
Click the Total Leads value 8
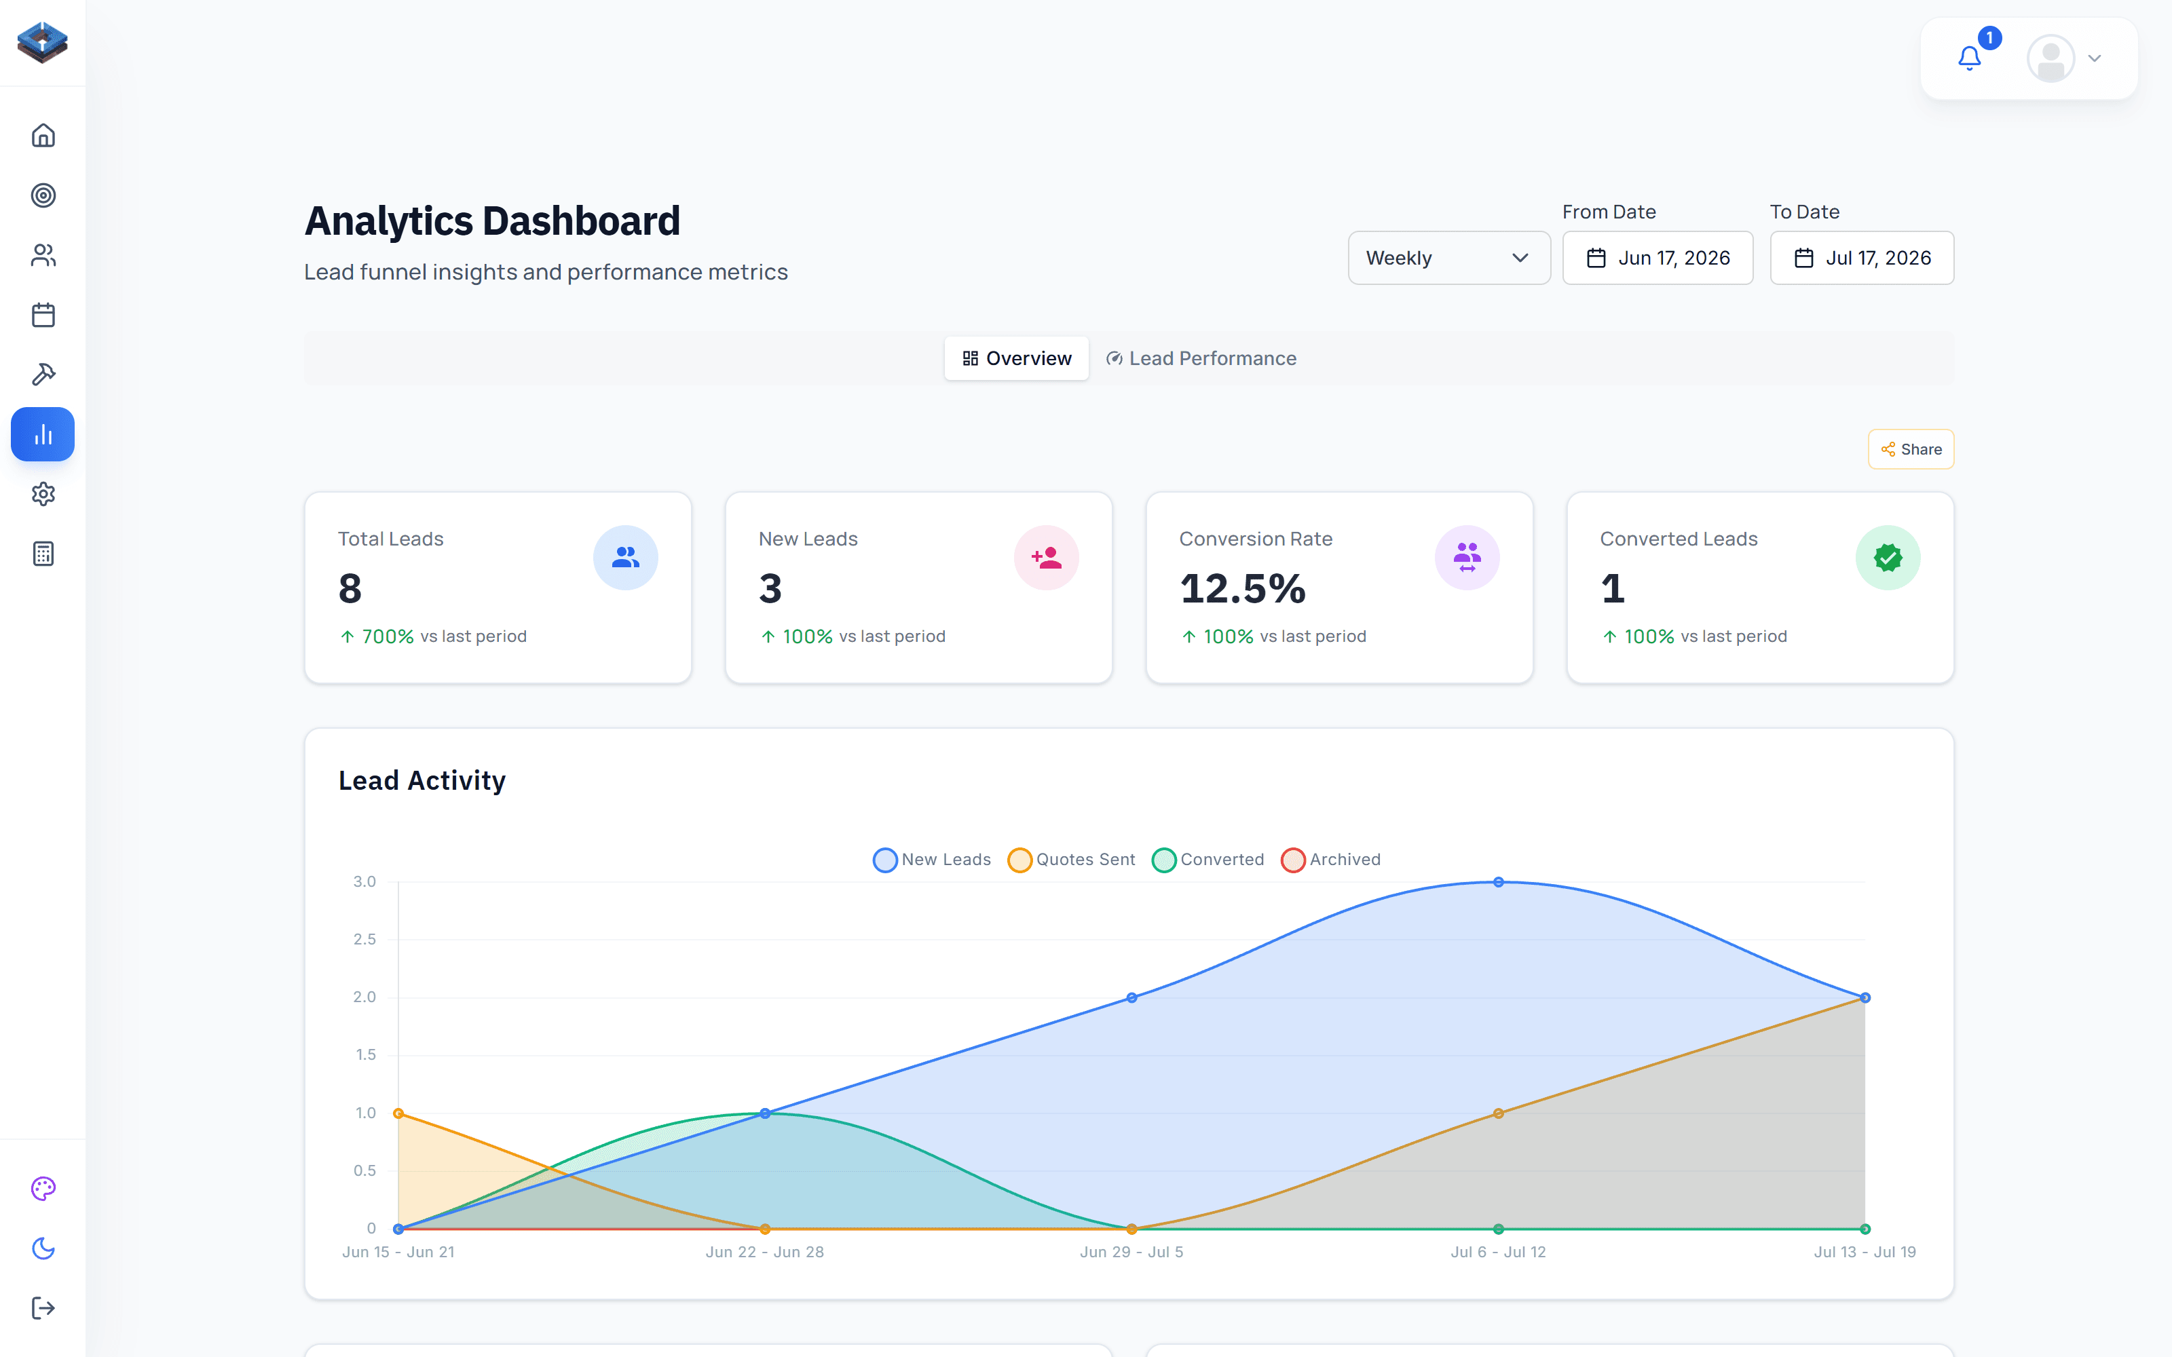[350, 589]
